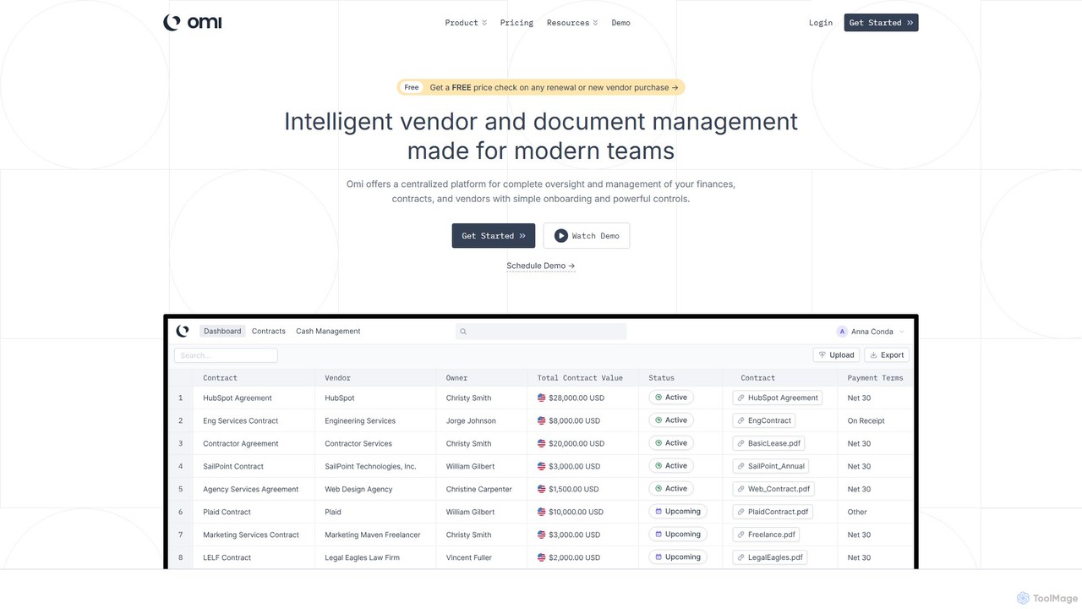The width and height of the screenshot is (1082, 609).
Task: Select the Eng Services Contract name cell
Action: tap(241, 420)
